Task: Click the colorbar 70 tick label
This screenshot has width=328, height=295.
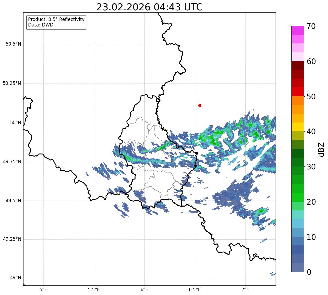Action: (x=311, y=26)
